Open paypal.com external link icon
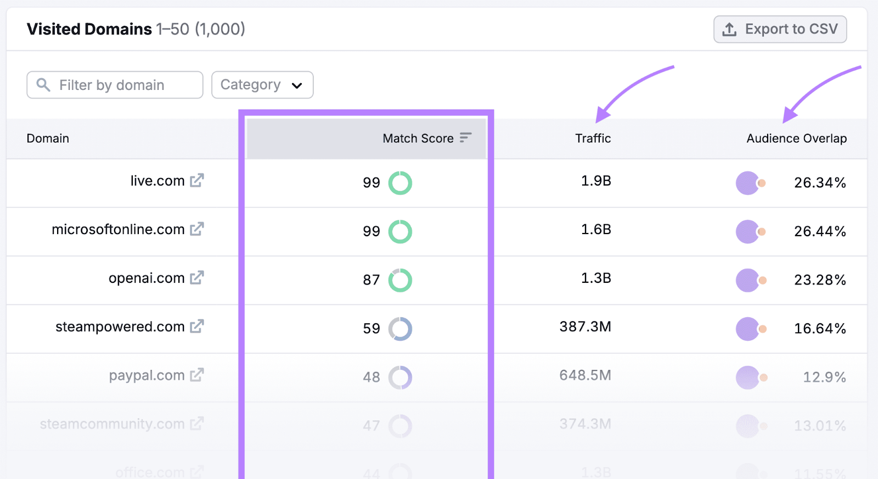878x479 pixels. (x=197, y=375)
